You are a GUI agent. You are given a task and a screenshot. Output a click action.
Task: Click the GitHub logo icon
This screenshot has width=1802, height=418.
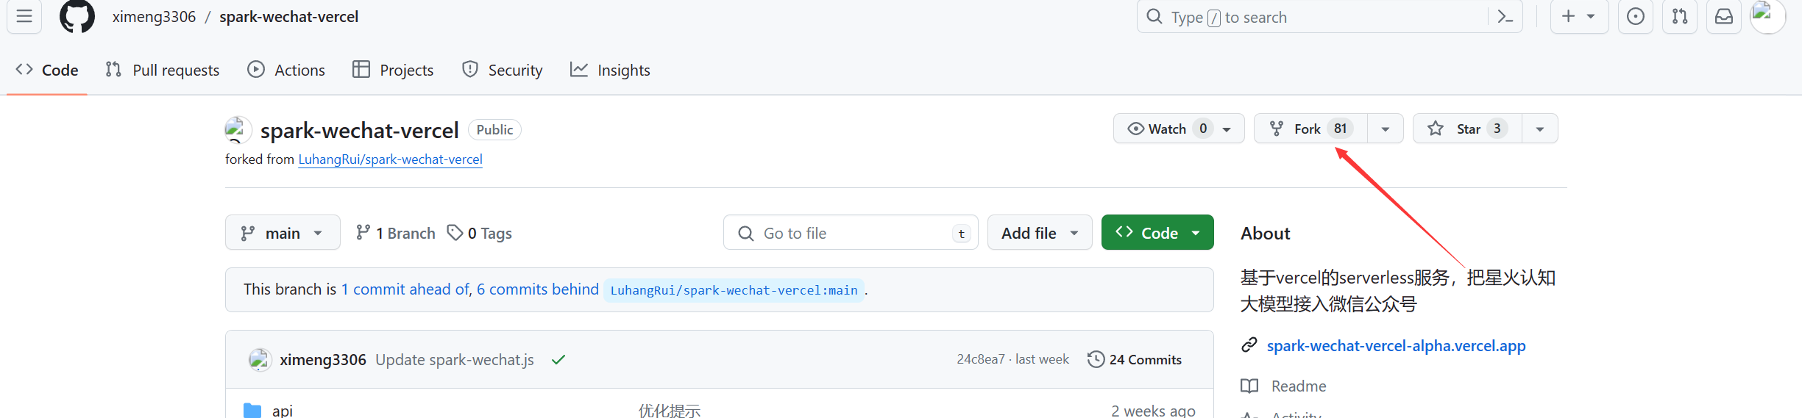click(x=77, y=16)
